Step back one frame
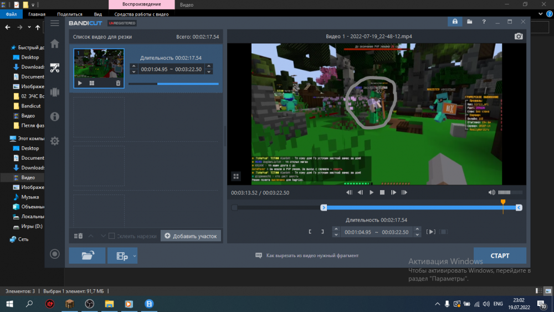 tap(360, 192)
